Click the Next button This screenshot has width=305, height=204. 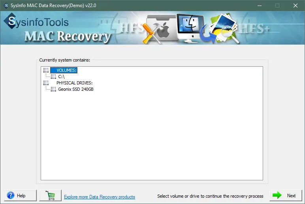286,195
